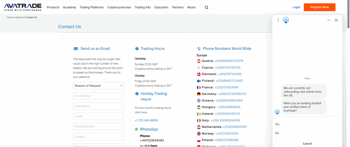This screenshot has height=147, width=350.
Task: Open the Holiday Trading Hours 'click here' link
Action: [141, 112]
